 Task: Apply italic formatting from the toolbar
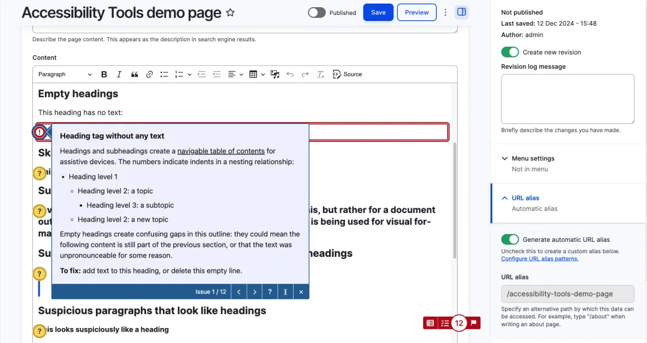119,74
